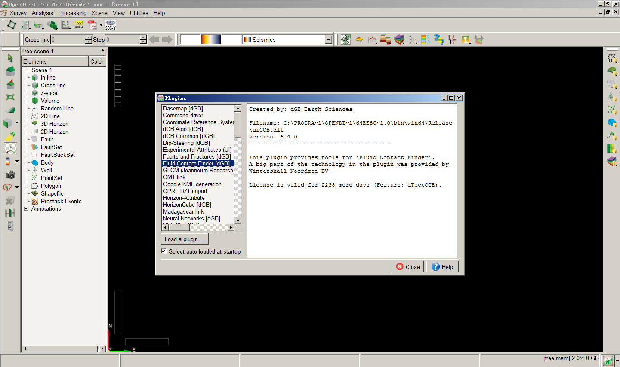Click the tree panel horizontal scrollbar right arrow
Screen dimensions: 620x367
[x=102, y=349]
